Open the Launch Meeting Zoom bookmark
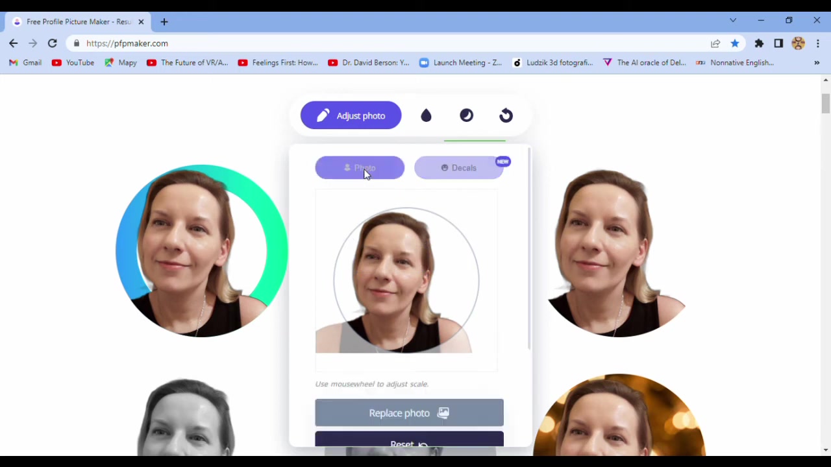Viewport: 831px width, 467px height. (x=461, y=63)
